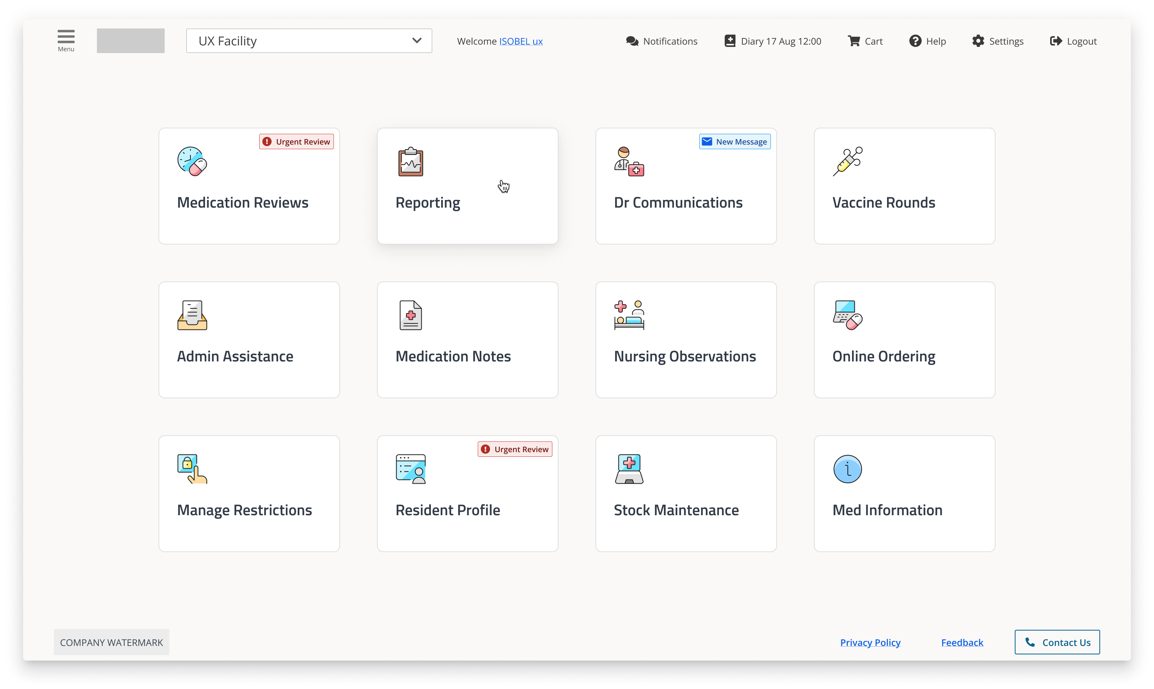Open the Dr Communications card title
Viewport: 1154px width, 689px height.
(678, 202)
